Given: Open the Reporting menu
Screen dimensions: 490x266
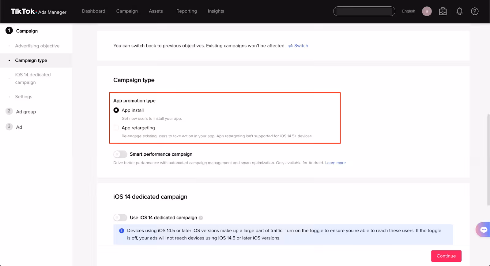Looking at the screenshot, I should pos(187,11).
